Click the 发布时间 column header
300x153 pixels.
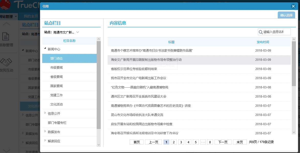tap(263, 42)
